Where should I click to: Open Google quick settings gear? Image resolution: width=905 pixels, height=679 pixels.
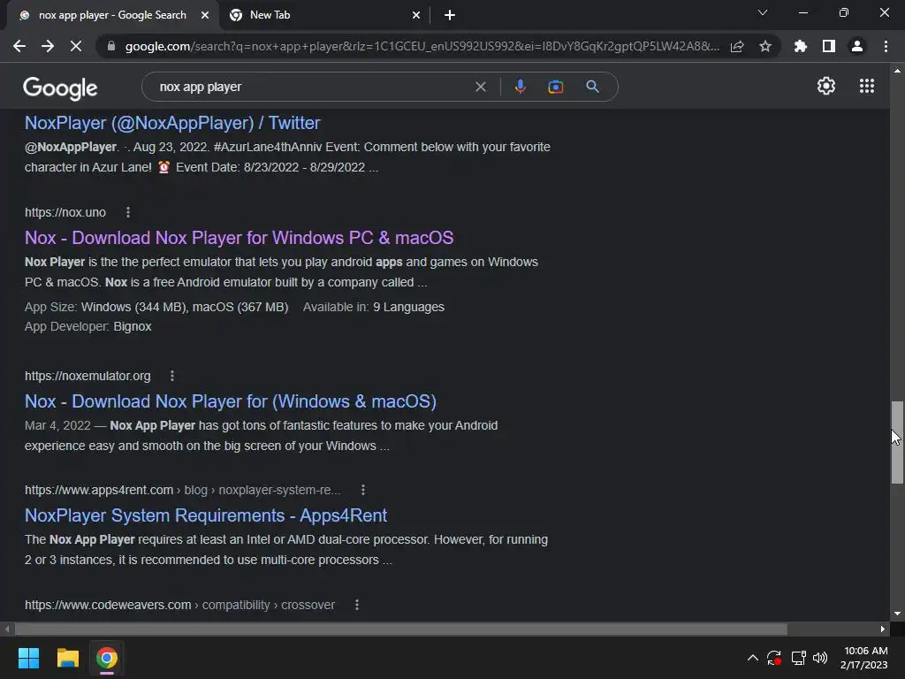826,86
